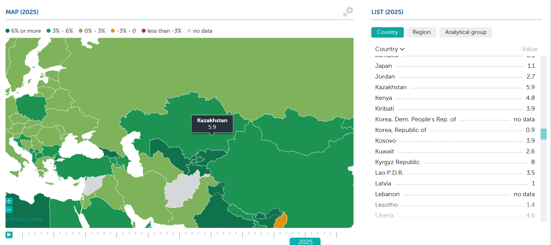Click the red 'less than -3%' legend dot
551x245 pixels.
pyautogui.click(x=143, y=31)
